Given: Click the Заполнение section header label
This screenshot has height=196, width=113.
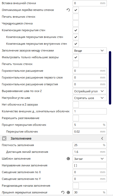Looking at the screenshot, I should pyautogui.click(x=21, y=138).
